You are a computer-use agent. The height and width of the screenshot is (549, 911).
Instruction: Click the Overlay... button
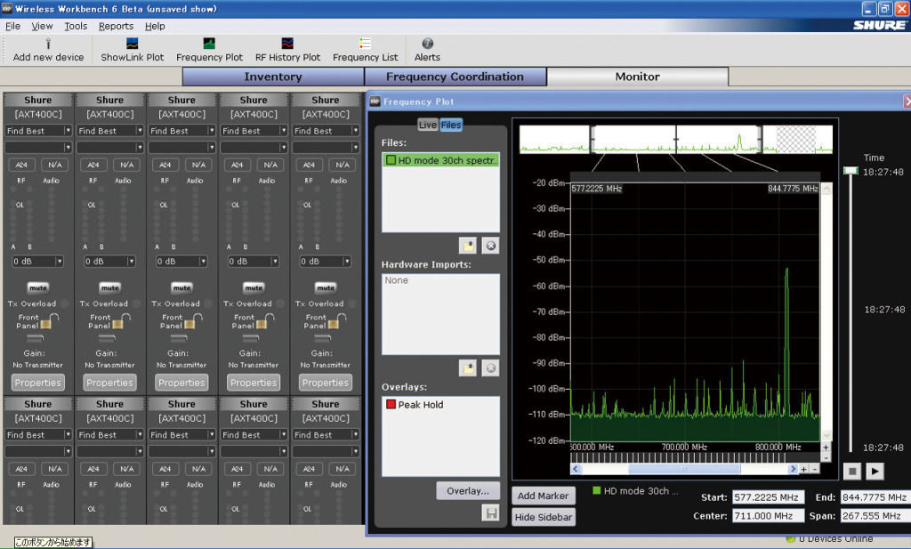[x=468, y=491]
